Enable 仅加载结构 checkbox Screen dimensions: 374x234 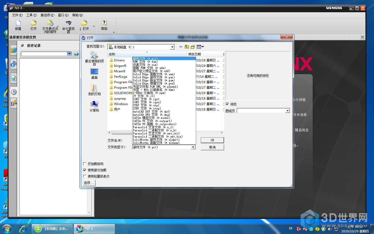[85, 164]
